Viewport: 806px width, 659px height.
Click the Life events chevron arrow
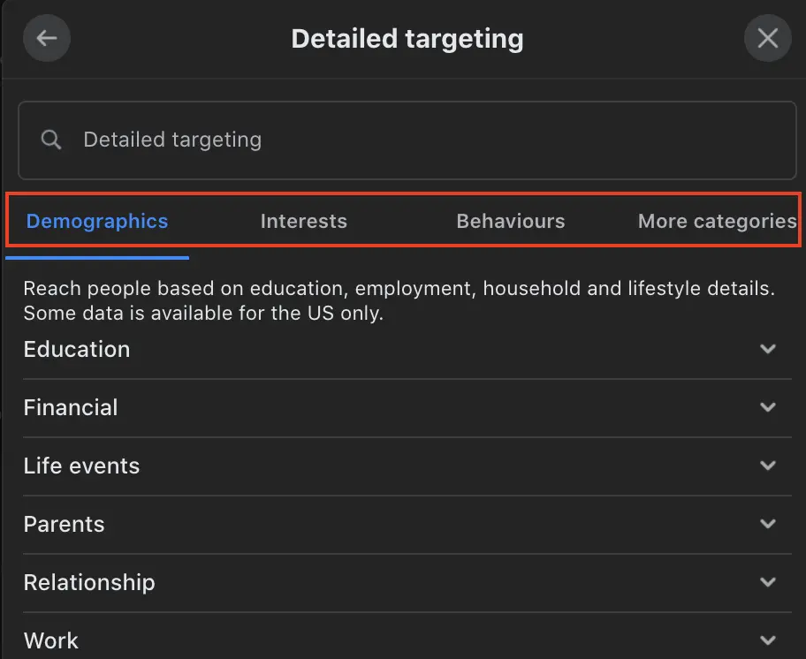pos(768,466)
